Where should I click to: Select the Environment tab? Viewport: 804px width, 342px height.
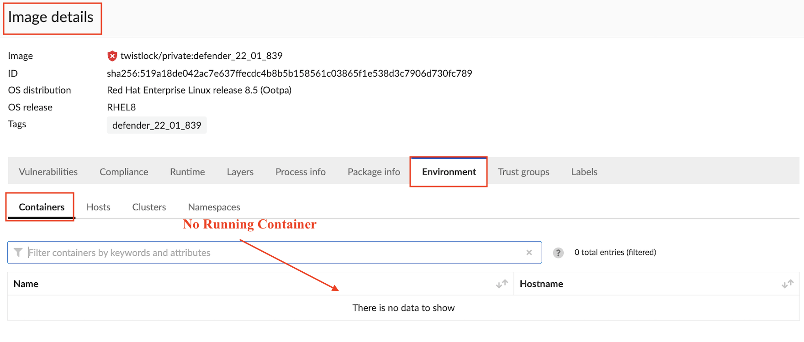click(x=449, y=172)
